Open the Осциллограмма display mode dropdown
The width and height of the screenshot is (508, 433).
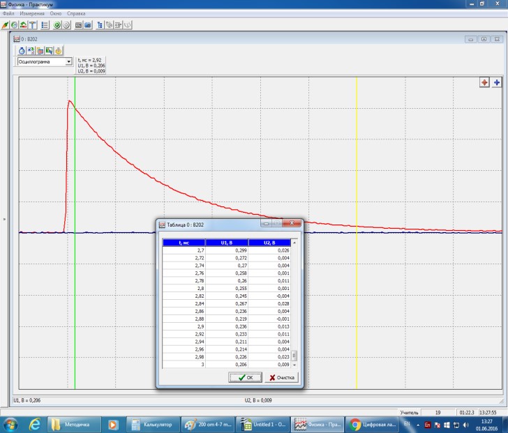(68, 61)
